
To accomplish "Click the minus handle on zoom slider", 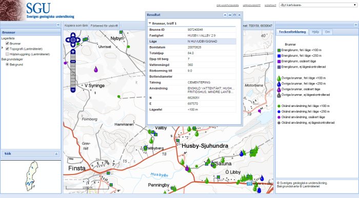I will [x=73, y=61].
